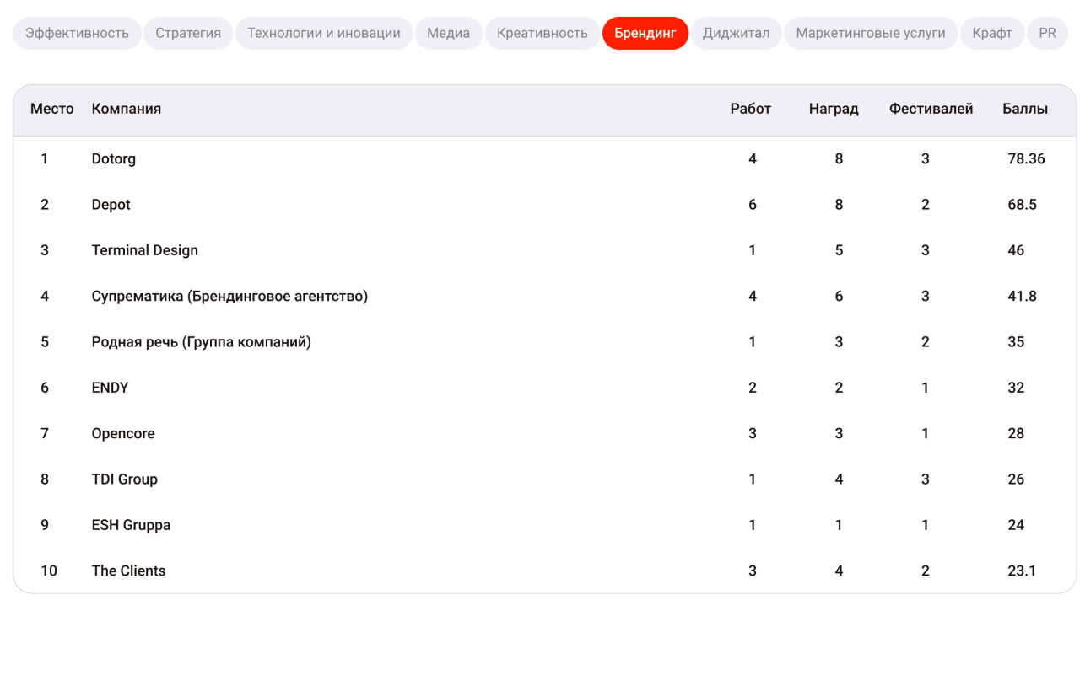The height and width of the screenshot is (675, 1080).
Task: Click the Компания column header
Action: click(x=127, y=109)
